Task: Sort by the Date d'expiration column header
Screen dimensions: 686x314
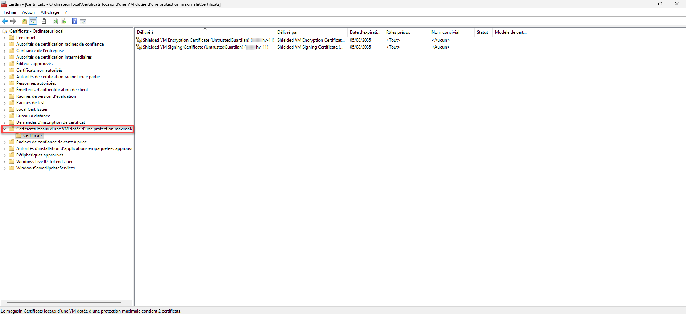Action: point(365,32)
